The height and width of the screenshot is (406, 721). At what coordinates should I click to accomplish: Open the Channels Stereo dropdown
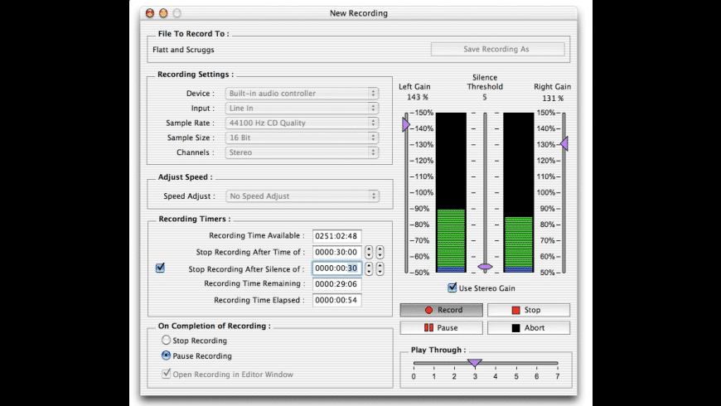(302, 152)
